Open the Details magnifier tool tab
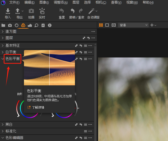The width and height of the screenshot is (168, 141). (x=36, y=26)
